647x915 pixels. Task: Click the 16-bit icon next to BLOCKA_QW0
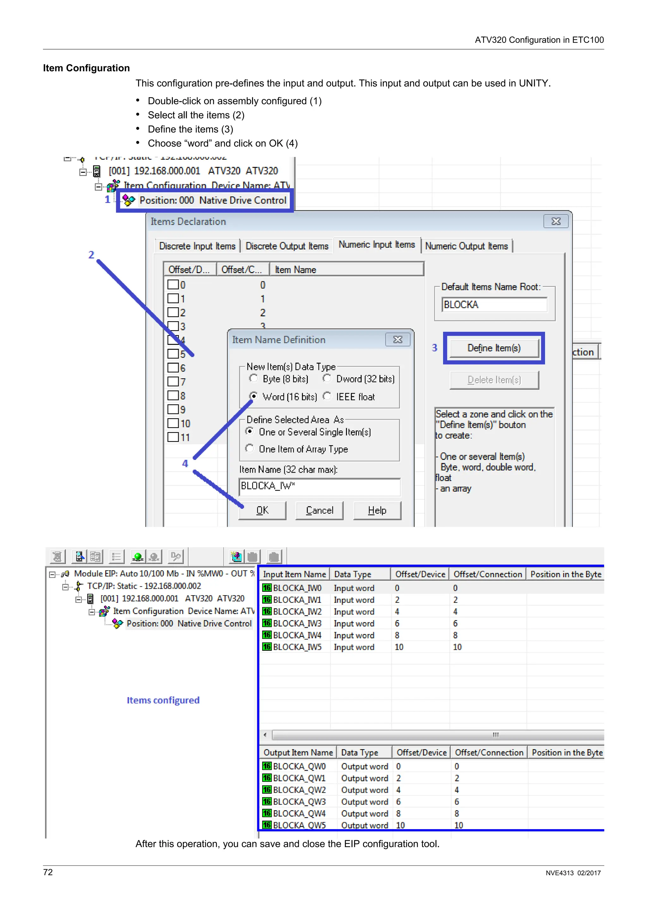point(267,766)
